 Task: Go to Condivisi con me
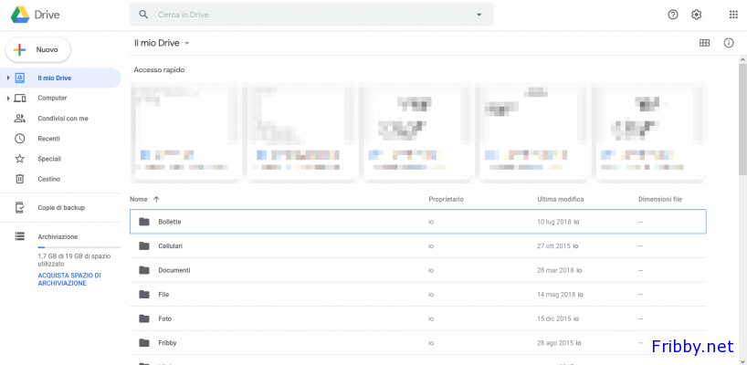point(62,119)
